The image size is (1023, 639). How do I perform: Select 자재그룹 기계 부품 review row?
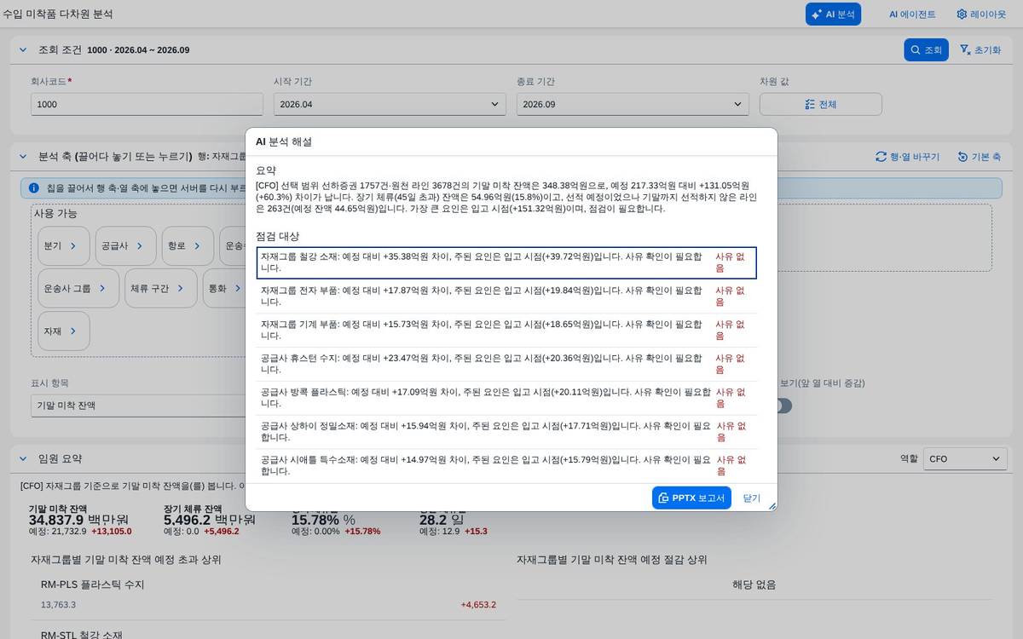click(x=506, y=330)
